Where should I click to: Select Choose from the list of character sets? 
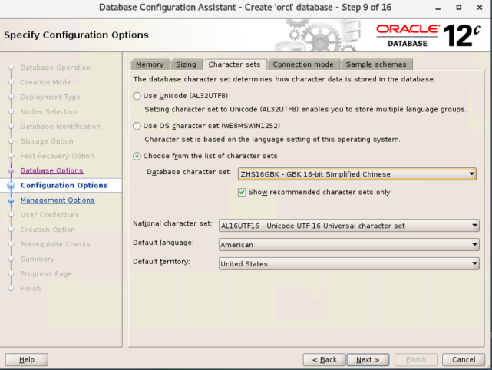click(137, 157)
